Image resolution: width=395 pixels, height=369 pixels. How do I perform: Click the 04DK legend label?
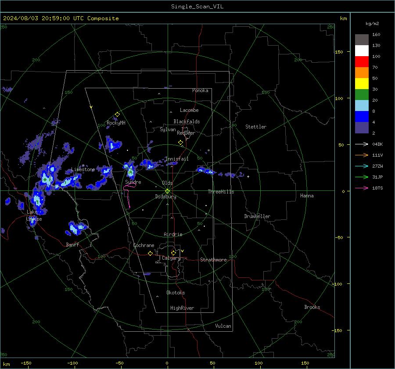[377, 144]
